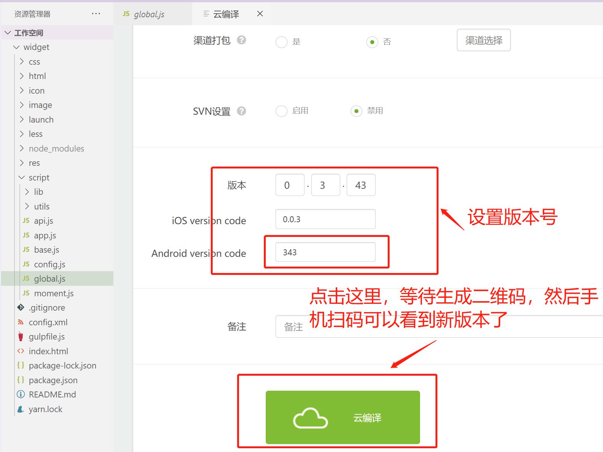Click the HTML icon of index.html
This screenshot has width=603, height=452.
(21, 351)
